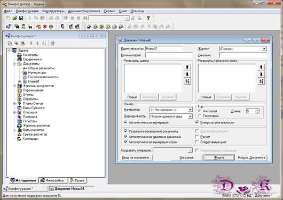
Task: Enable the Оперативный учет checkbox
Action: tap(197, 142)
